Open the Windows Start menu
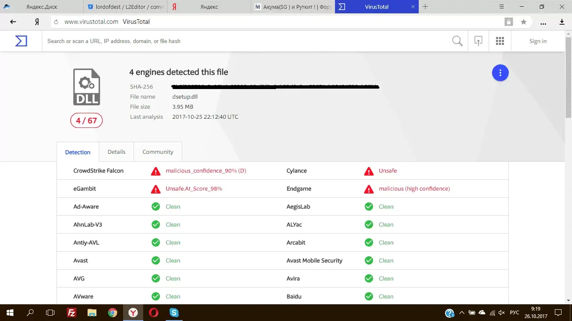Screen dimensions: 572x321 pyautogui.click(x=10, y=312)
